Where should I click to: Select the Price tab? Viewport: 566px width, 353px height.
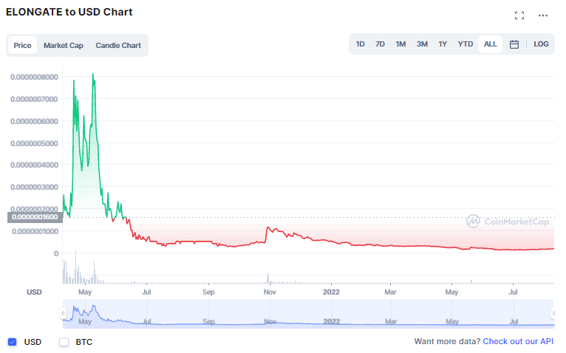(22, 46)
